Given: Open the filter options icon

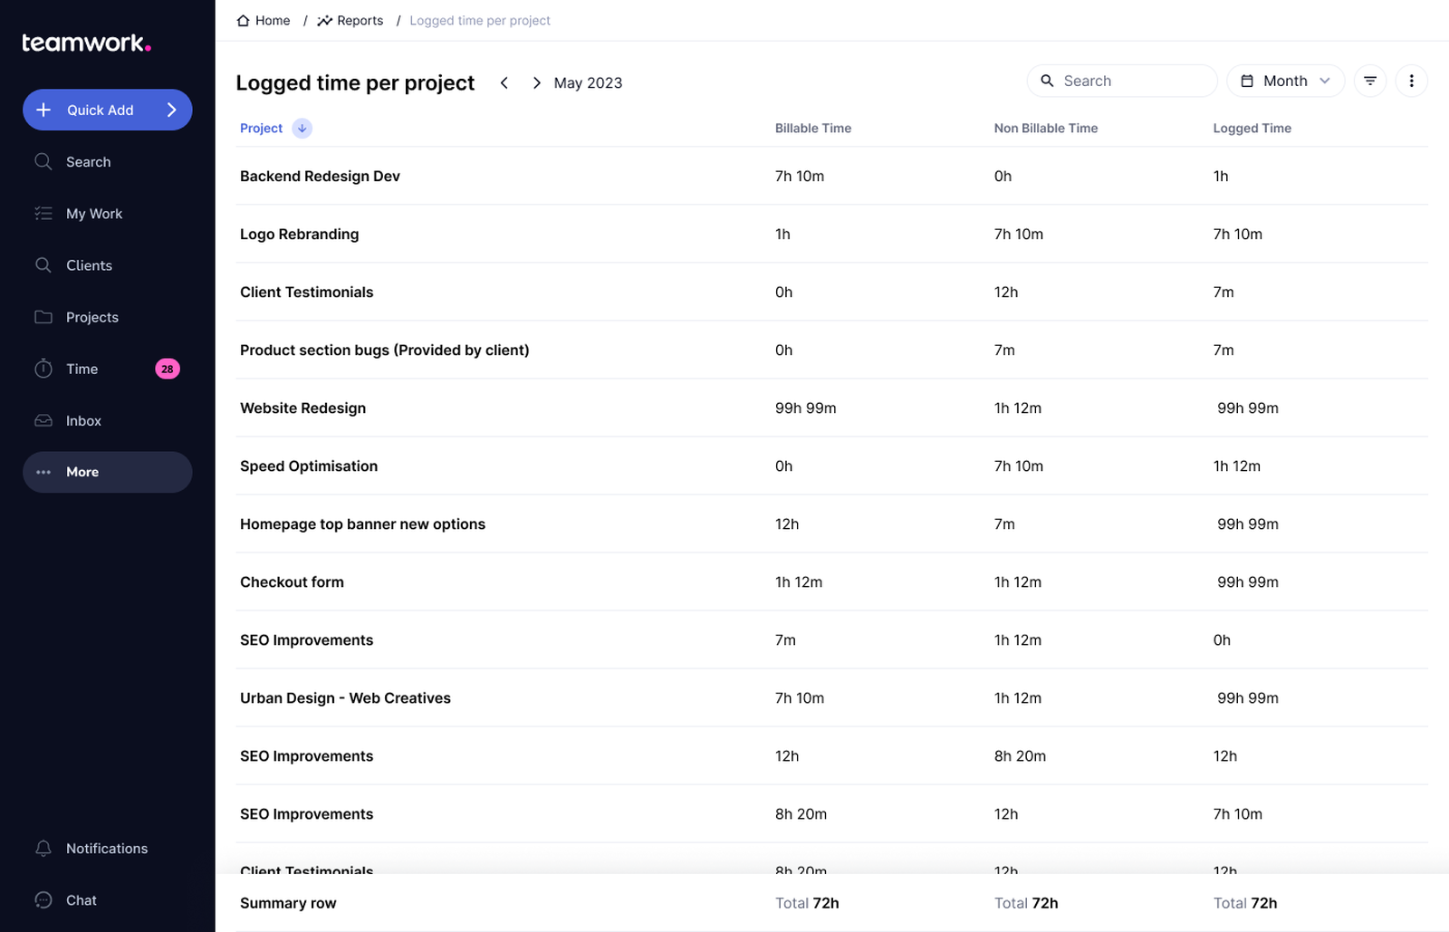Looking at the screenshot, I should tap(1370, 81).
